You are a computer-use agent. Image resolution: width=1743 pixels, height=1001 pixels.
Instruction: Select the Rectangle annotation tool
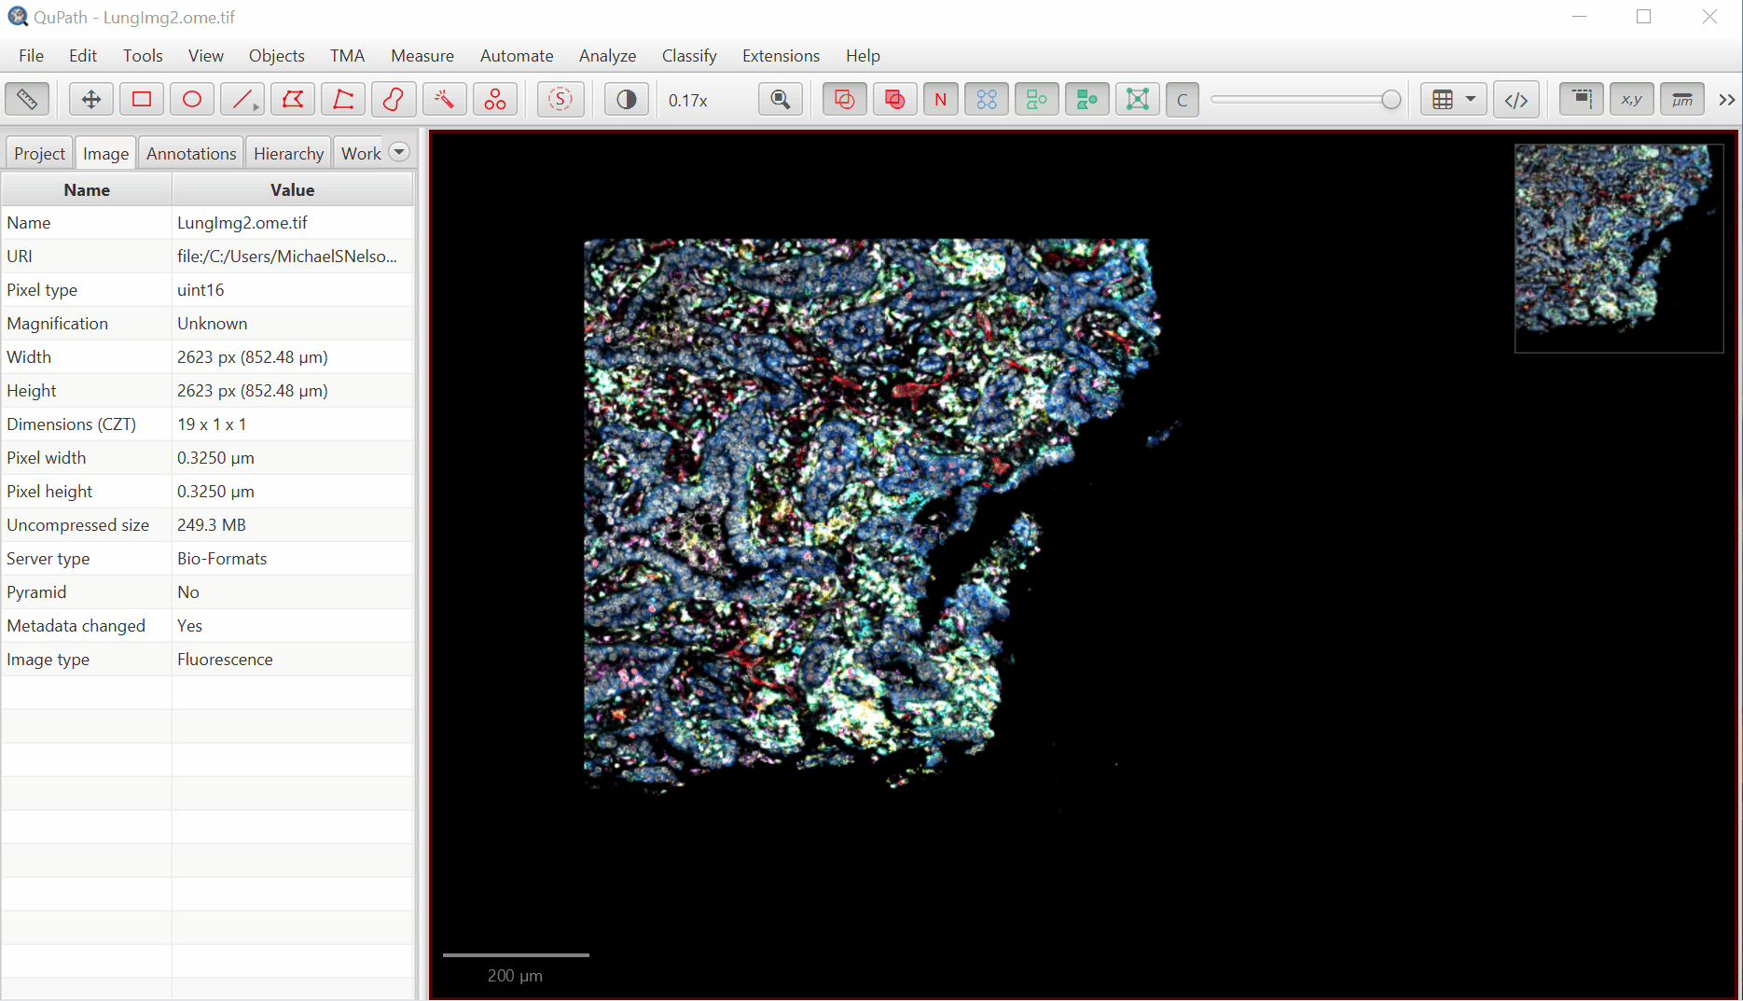click(142, 100)
